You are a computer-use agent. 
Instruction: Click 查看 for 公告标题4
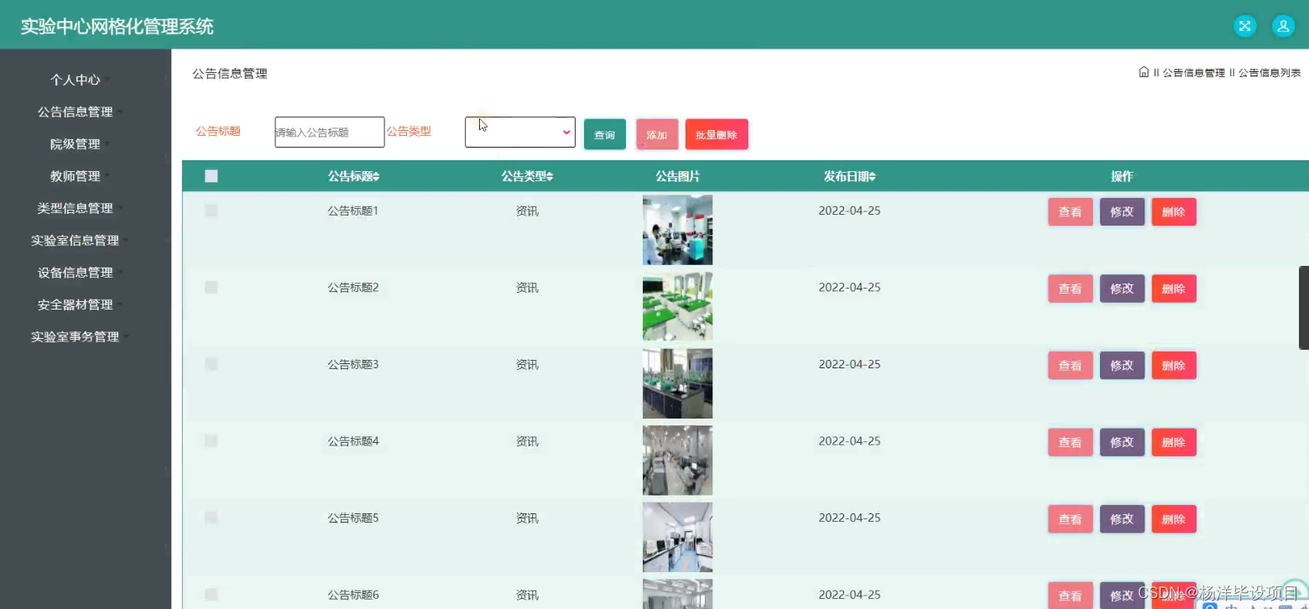[1070, 442]
